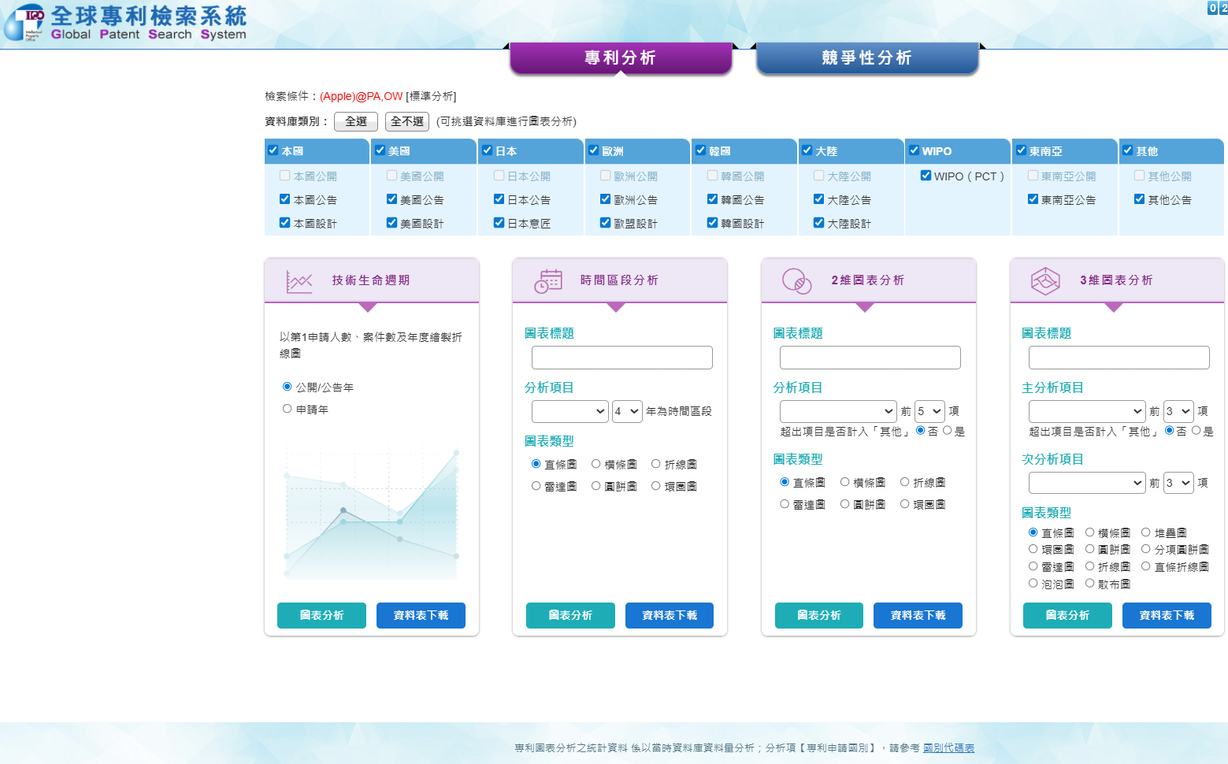
Task: Click the (Apple)@PA,OW search condition text
Action: click(x=361, y=96)
